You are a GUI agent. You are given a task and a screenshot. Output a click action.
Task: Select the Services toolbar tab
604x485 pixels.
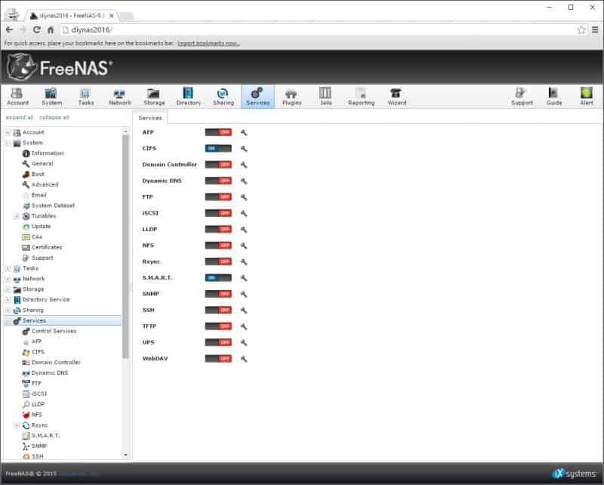click(x=257, y=97)
